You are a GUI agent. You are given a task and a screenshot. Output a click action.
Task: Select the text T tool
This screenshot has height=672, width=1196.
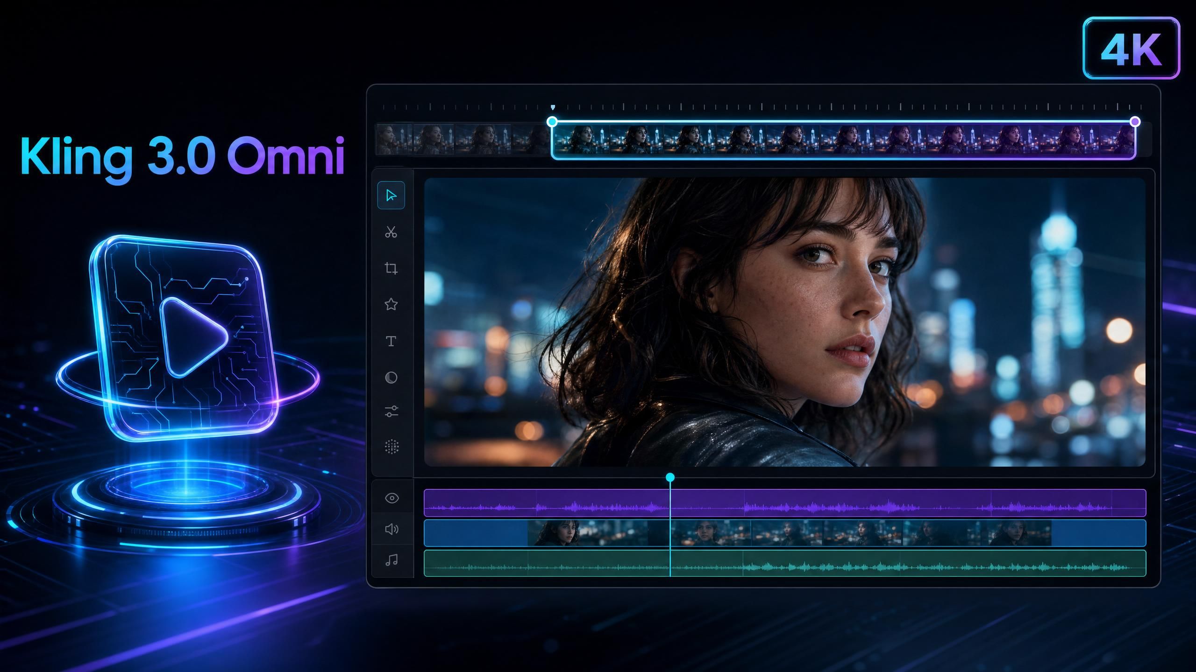(x=391, y=341)
